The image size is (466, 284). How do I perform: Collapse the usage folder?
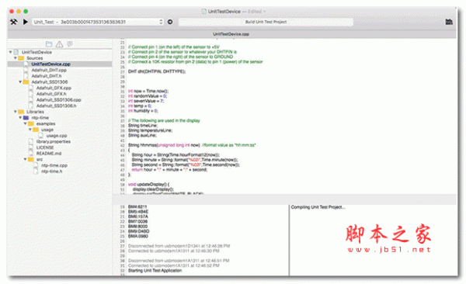click(30, 130)
